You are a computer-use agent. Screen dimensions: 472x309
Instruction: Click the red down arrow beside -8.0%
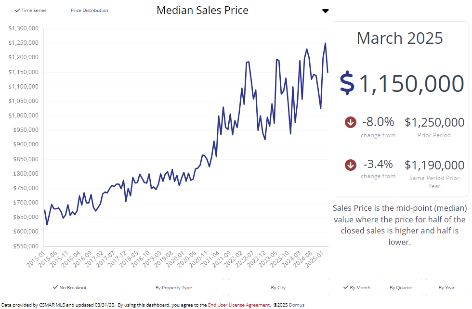tap(351, 122)
